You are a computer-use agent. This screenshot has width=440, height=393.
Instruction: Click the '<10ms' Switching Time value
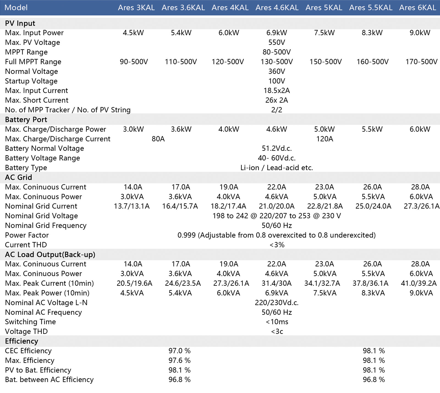(x=277, y=322)
